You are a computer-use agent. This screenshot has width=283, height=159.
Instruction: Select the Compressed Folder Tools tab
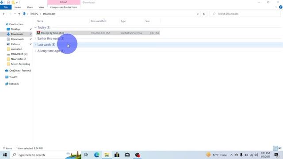pyautogui.click(x=64, y=7)
